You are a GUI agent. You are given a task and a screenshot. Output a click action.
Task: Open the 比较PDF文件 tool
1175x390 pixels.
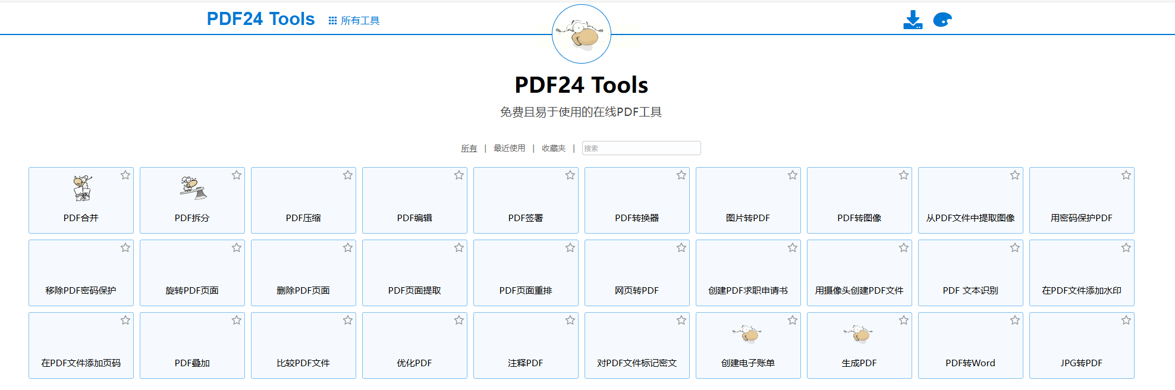click(303, 345)
